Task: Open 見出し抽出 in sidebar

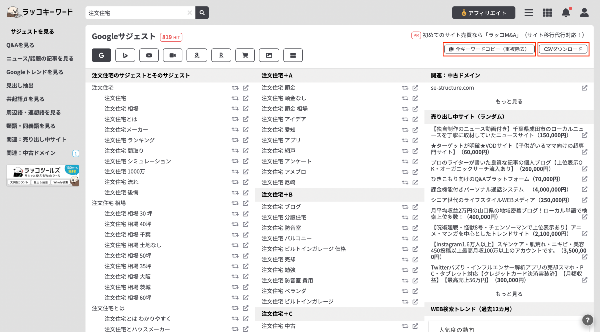Action: coord(20,85)
